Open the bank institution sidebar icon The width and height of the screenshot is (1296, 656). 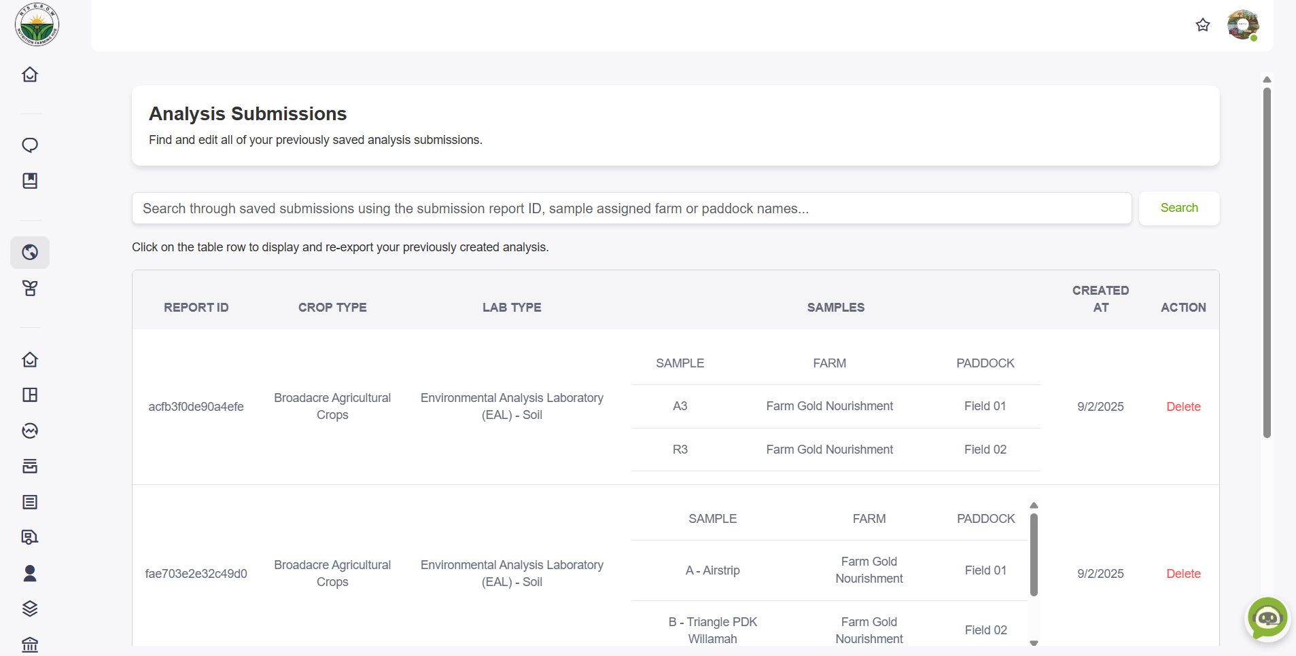pyautogui.click(x=30, y=644)
